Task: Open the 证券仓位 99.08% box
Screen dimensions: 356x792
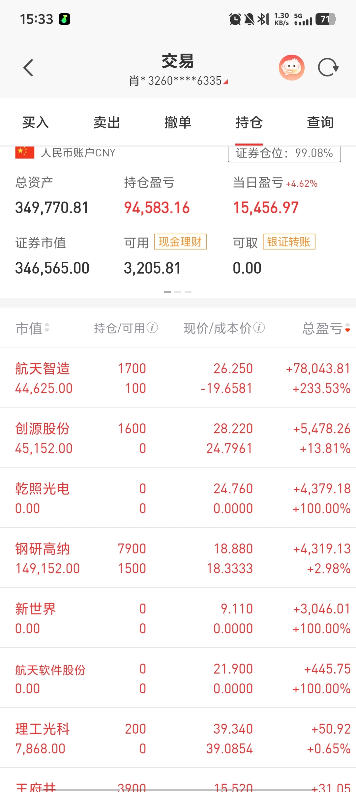Action: [x=284, y=153]
